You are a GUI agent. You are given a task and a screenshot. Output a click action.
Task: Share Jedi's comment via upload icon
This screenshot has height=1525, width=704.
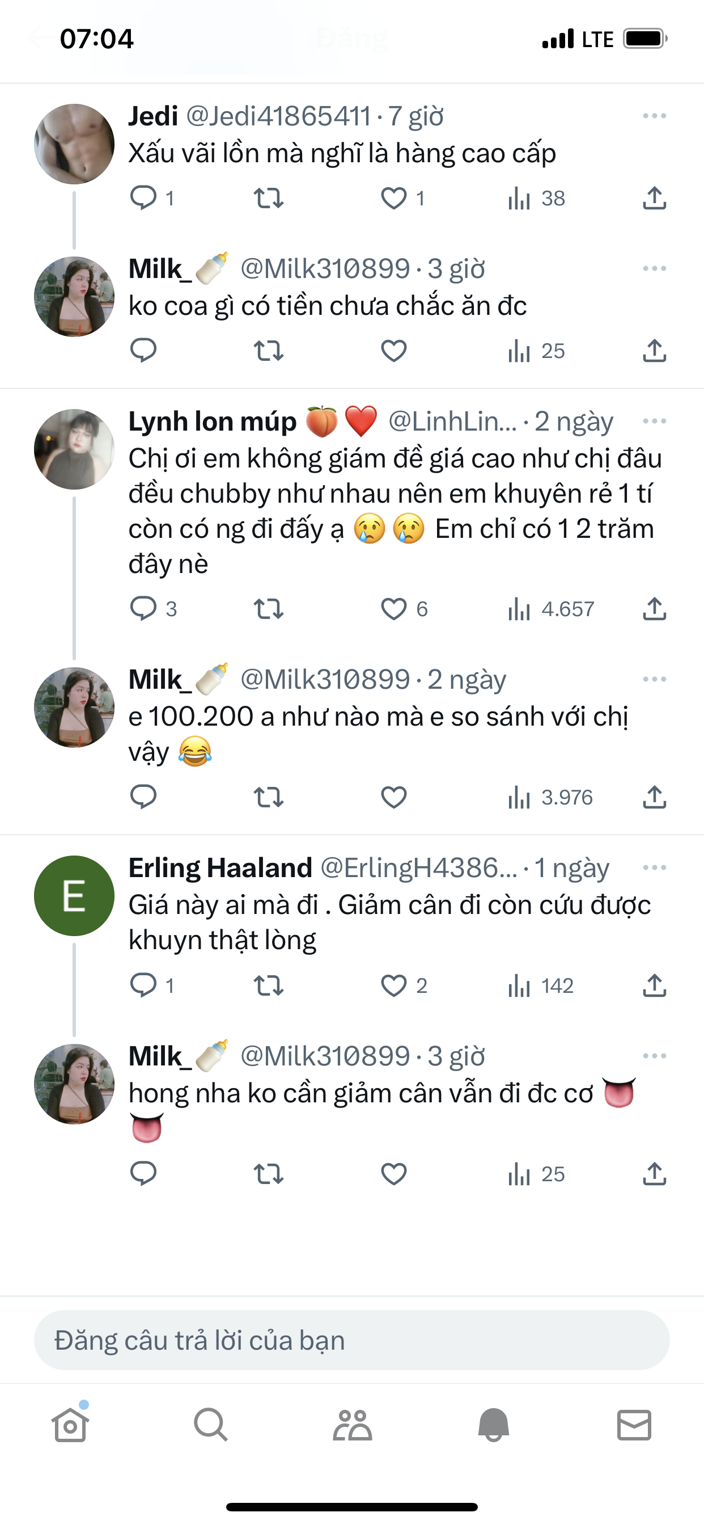654,199
